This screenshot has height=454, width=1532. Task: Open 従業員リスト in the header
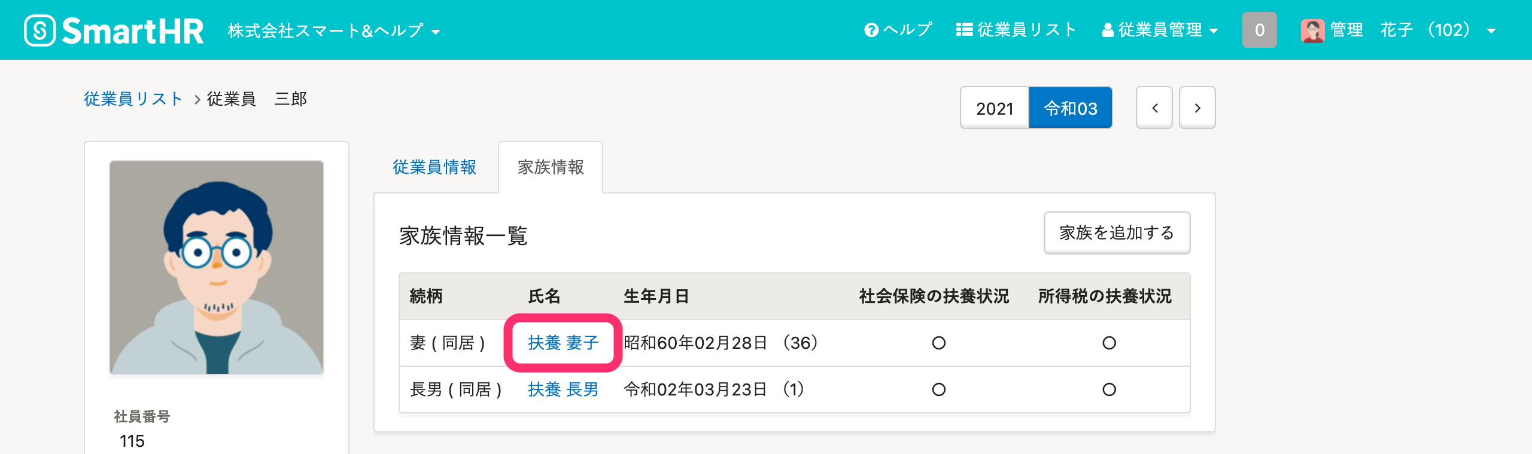point(1016,30)
